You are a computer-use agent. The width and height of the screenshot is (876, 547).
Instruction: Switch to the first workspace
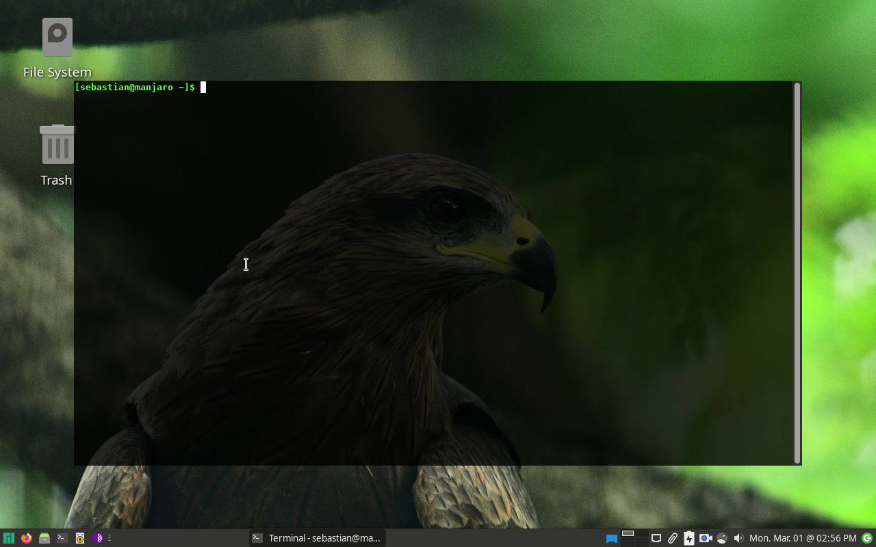[628, 533]
